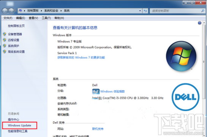Open 高级系统设置 in the sidebar
Image resolution: width=207 pixels, height=137 pixels.
point(16,52)
